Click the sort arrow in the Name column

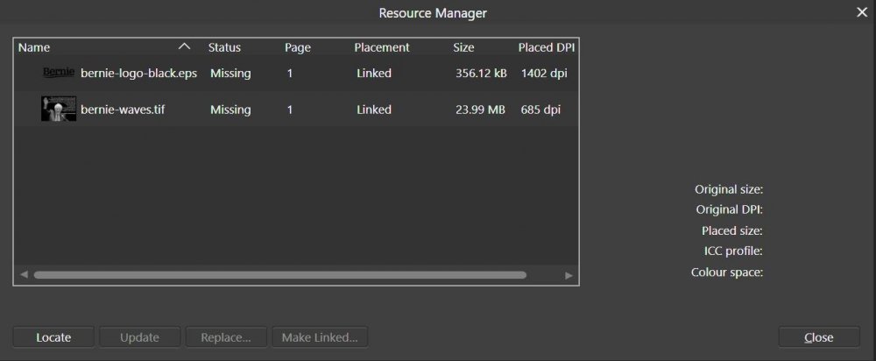(x=184, y=47)
